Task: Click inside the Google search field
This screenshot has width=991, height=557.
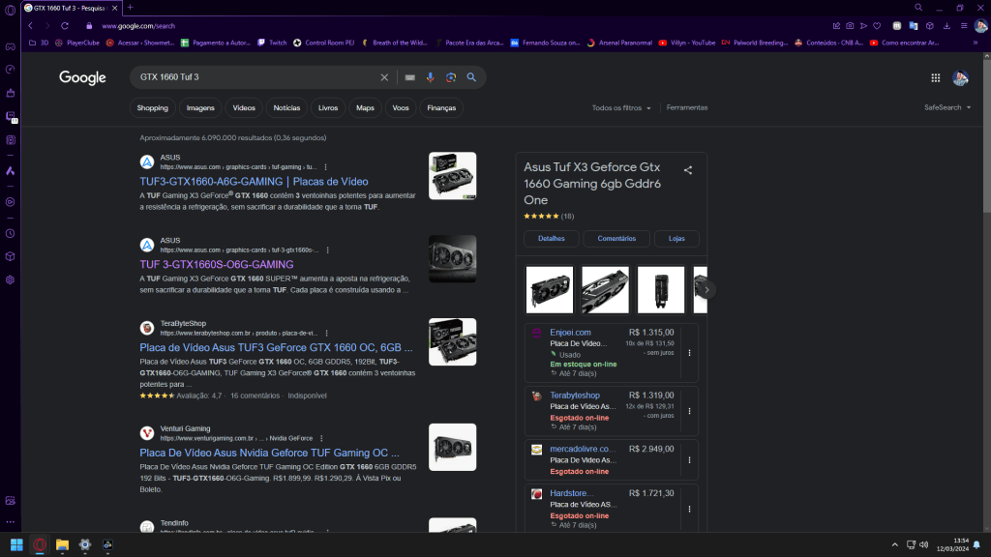Action: point(255,77)
